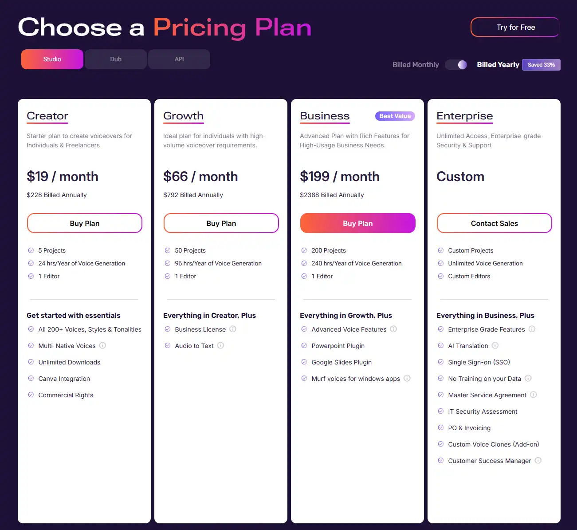
Task: Click the AI Translation info icon
Action: [x=495, y=345]
